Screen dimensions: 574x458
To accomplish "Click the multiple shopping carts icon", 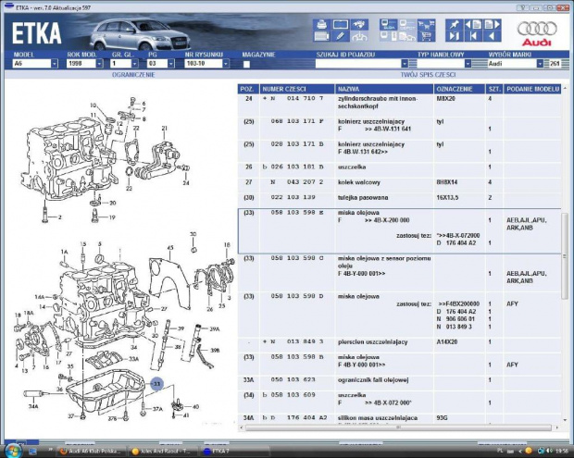I will (x=426, y=24).
